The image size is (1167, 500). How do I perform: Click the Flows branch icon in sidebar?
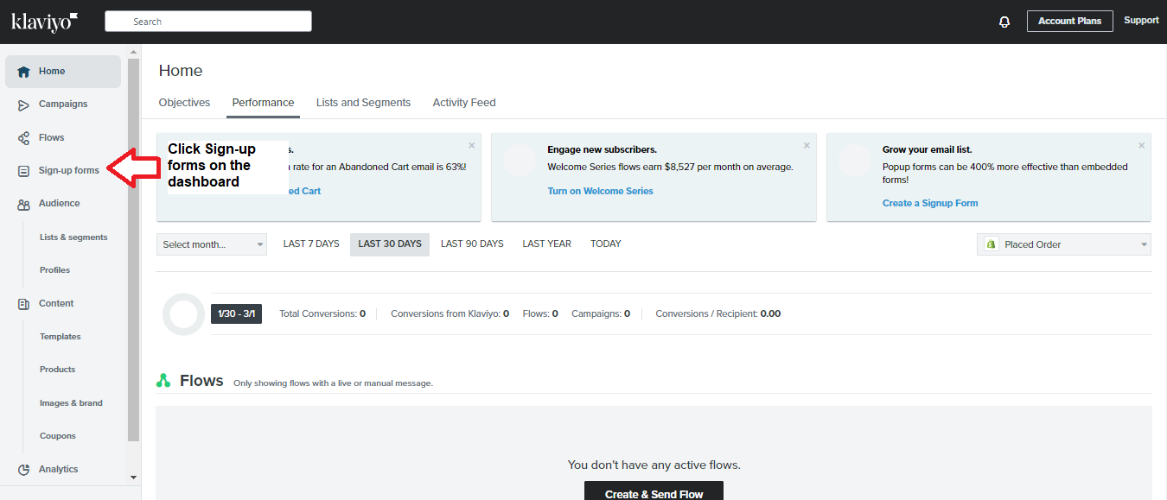[x=23, y=138]
